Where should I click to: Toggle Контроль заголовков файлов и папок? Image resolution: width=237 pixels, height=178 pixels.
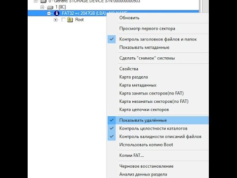click(158, 39)
